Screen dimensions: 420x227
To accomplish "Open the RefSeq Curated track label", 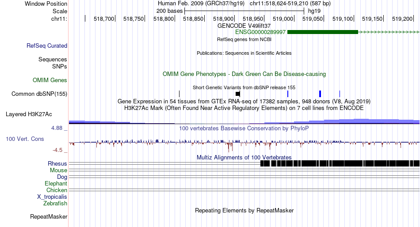I will 47,46.
